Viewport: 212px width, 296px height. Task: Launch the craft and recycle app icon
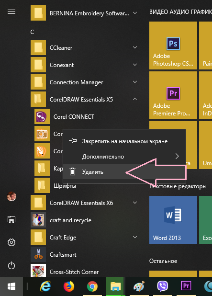(38, 220)
